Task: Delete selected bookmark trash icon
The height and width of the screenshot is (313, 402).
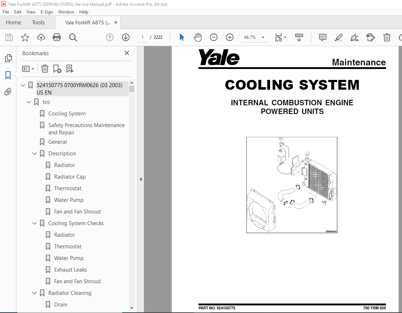Action: [x=45, y=69]
